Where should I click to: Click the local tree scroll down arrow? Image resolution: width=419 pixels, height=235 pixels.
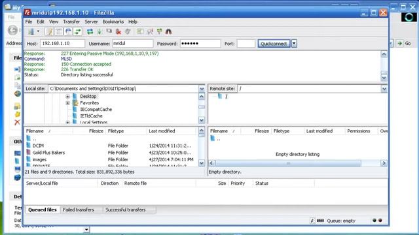(202, 120)
